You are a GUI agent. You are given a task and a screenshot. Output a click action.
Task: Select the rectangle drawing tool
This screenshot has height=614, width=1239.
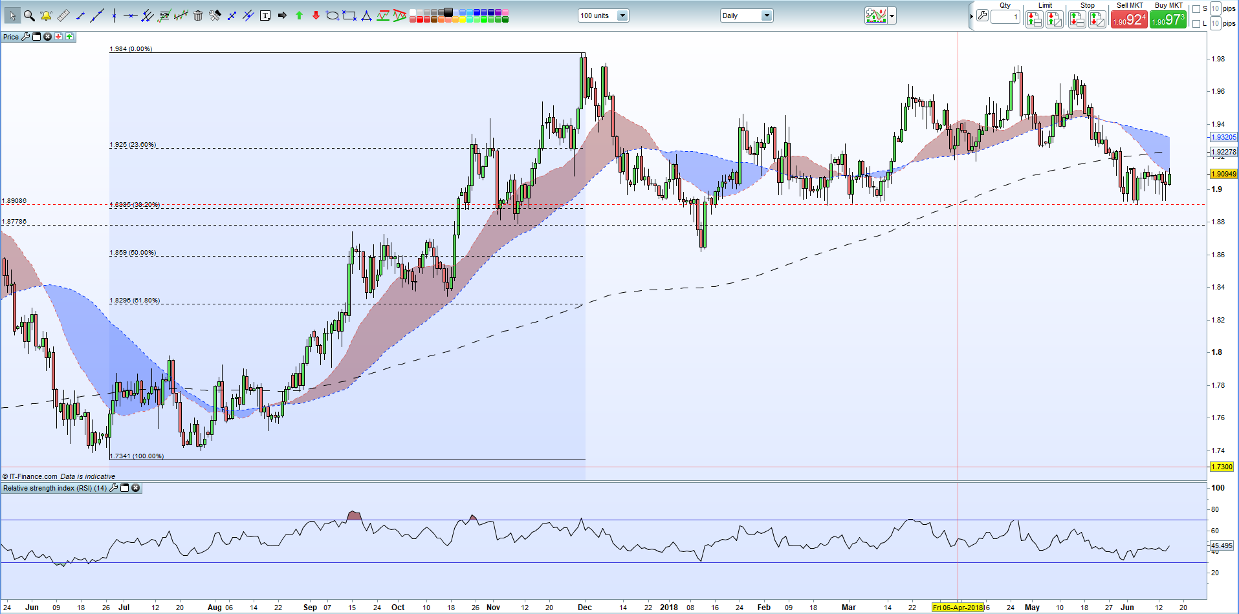click(349, 16)
